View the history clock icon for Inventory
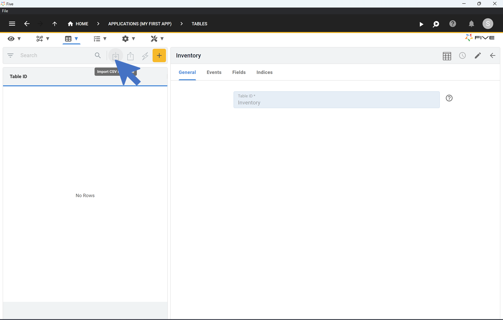503x320 pixels. [x=462, y=56]
